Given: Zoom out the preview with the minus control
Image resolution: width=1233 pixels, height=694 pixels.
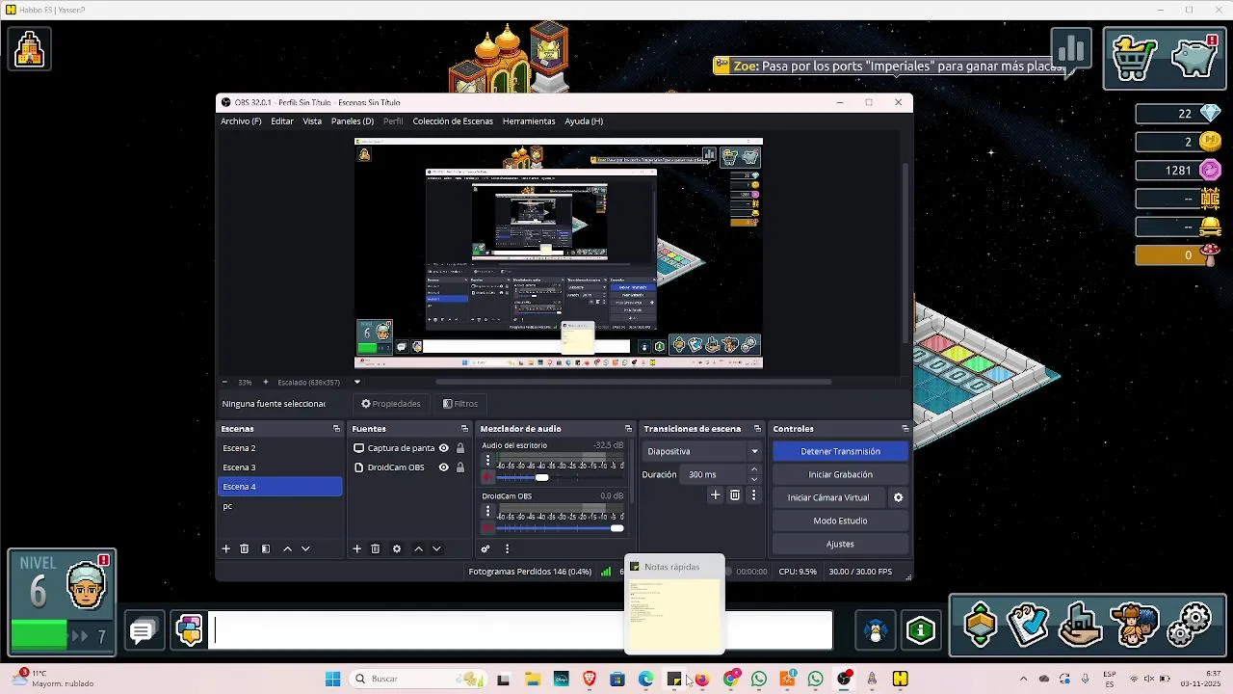Looking at the screenshot, I should pos(224,383).
